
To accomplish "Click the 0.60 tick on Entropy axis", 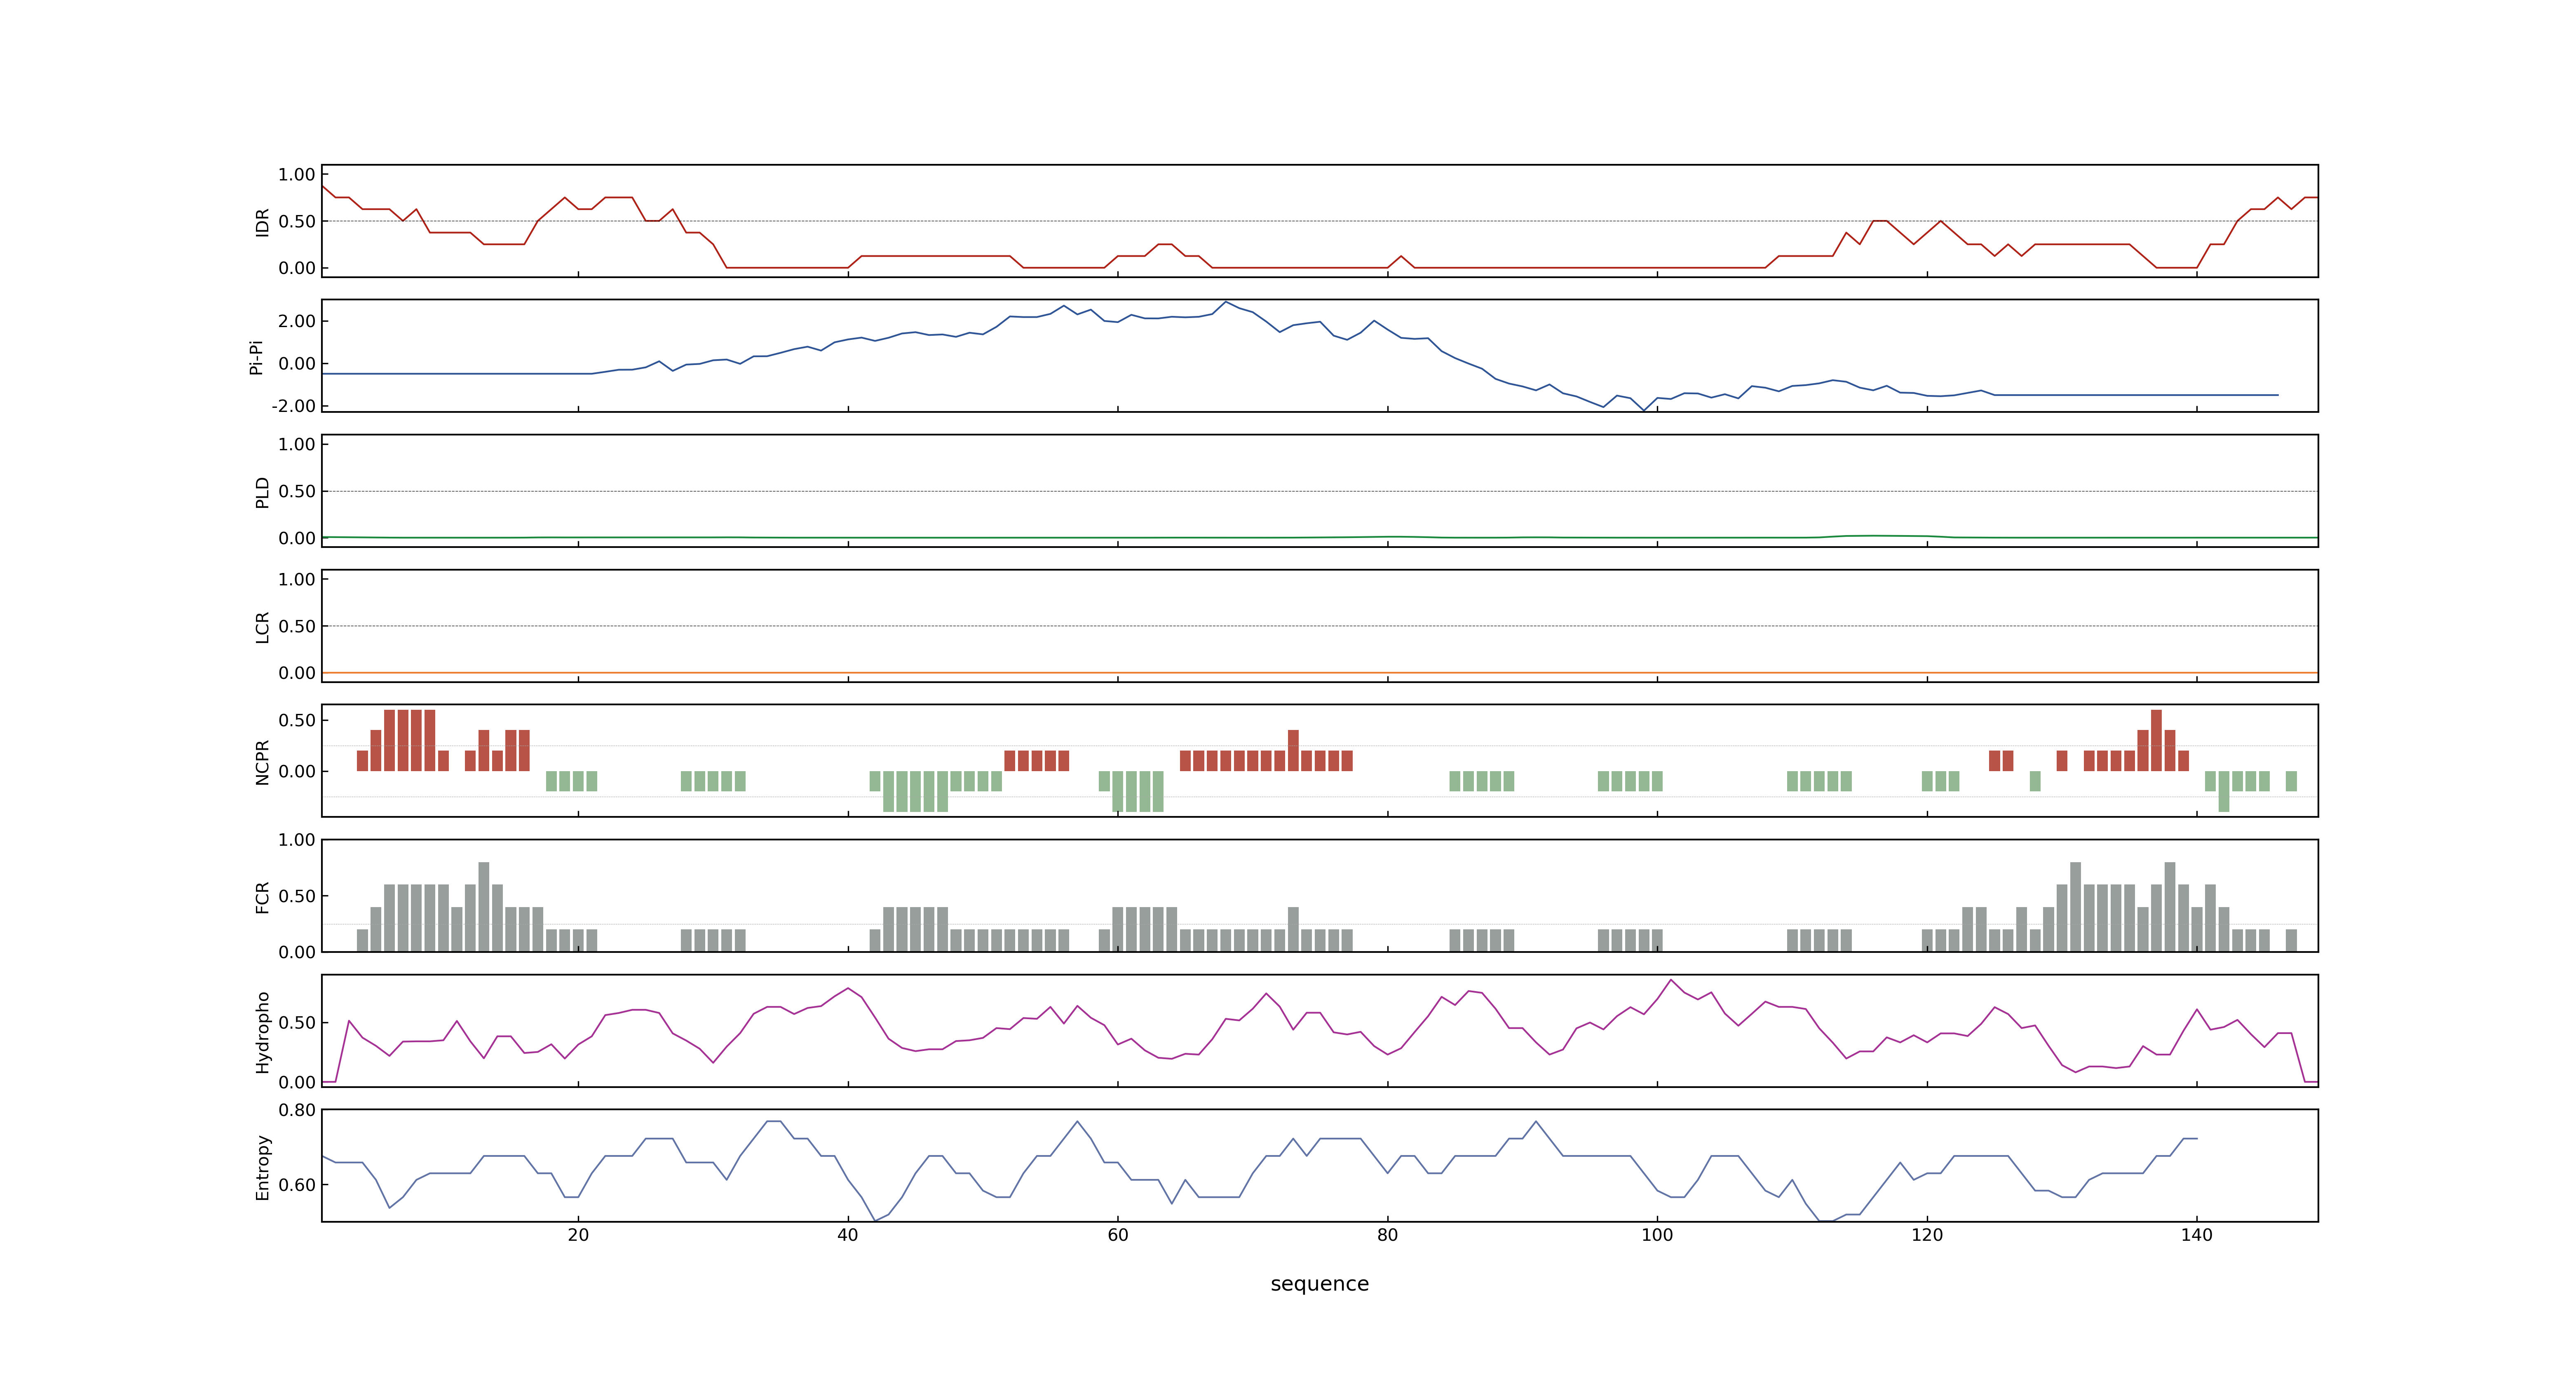I will coord(297,1185).
